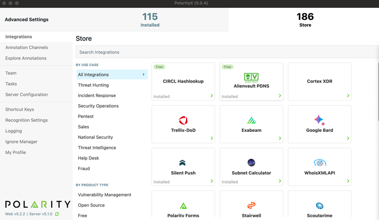Filter by Open Source product type
Viewport: 379px width, 220px height.
91,205
